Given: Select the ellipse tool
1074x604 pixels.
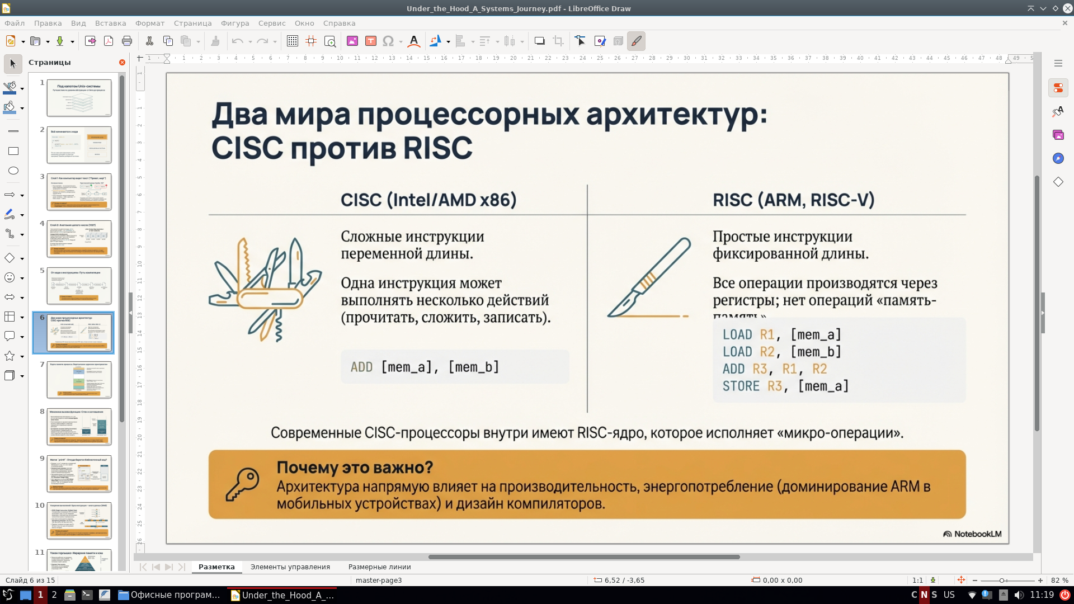Looking at the screenshot, I should (13, 171).
